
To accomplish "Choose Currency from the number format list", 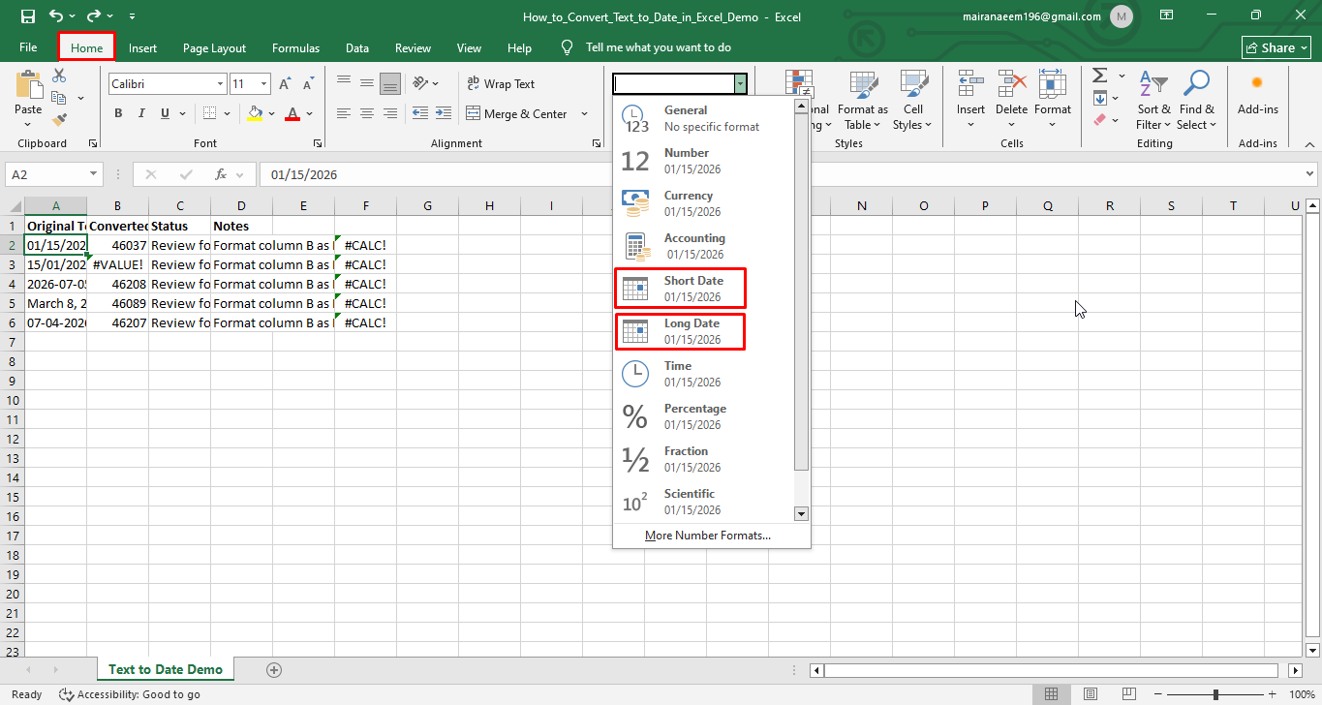I will (704, 203).
